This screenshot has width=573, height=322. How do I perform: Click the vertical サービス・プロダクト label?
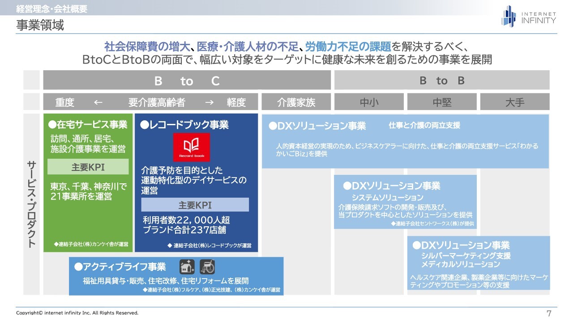point(32,204)
